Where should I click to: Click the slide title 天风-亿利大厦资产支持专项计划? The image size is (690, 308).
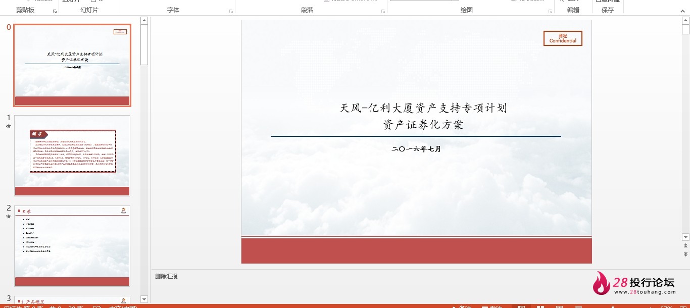(x=423, y=108)
